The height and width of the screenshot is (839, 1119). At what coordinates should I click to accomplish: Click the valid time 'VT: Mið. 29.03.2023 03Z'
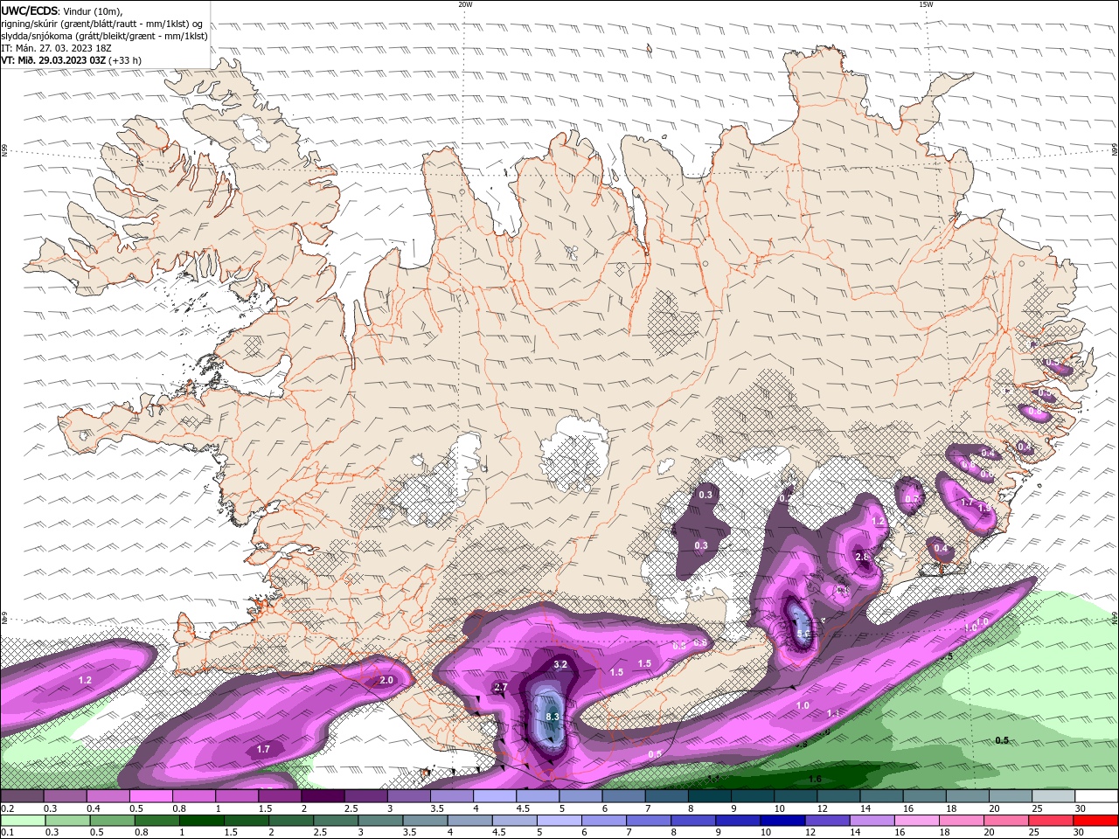[54, 60]
